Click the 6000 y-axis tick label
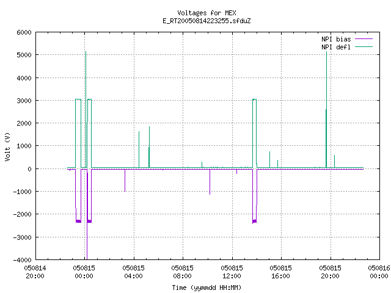The height and width of the screenshot is (293, 391). pyautogui.click(x=24, y=32)
